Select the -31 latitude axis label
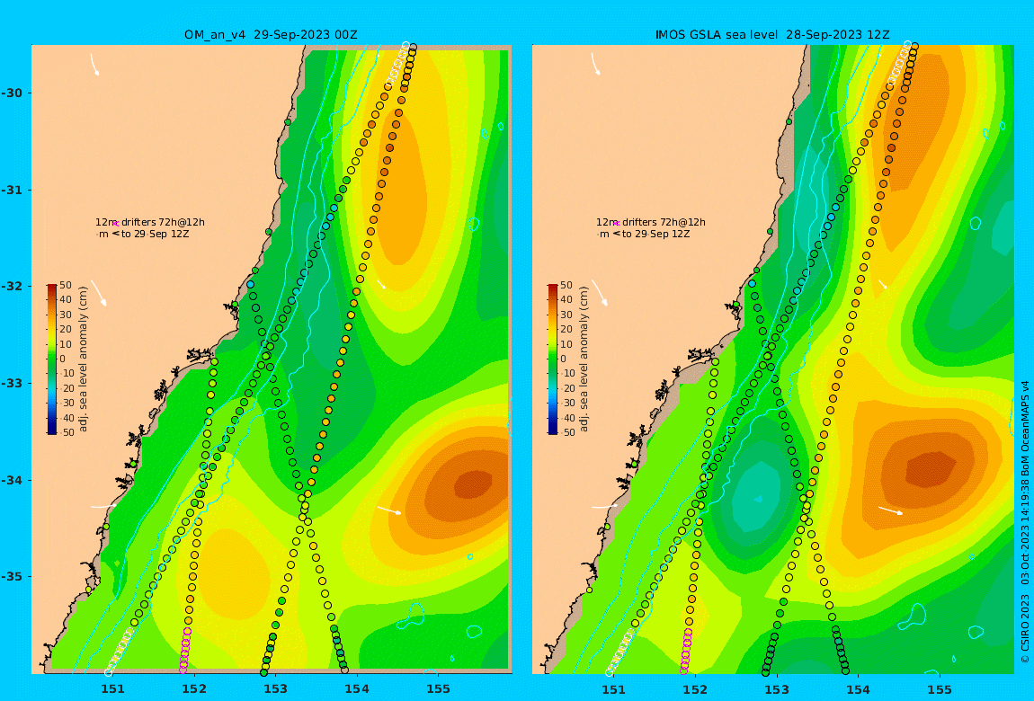This screenshot has width=1034, height=701. tap(12, 190)
